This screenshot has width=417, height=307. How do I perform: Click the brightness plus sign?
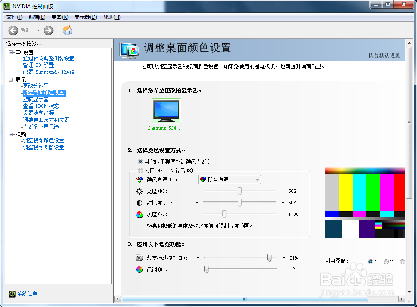[283, 191]
